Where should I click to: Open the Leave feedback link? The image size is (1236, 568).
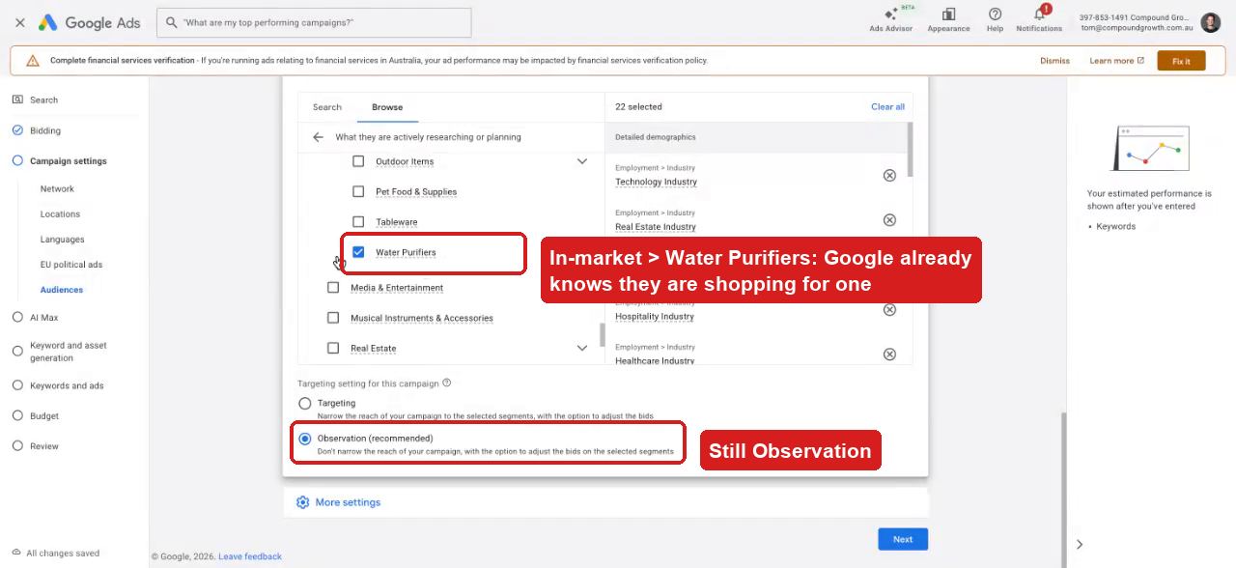[250, 556]
